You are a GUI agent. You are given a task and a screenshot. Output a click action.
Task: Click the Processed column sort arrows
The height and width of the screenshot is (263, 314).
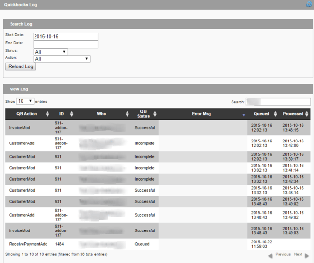(x=307, y=114)
